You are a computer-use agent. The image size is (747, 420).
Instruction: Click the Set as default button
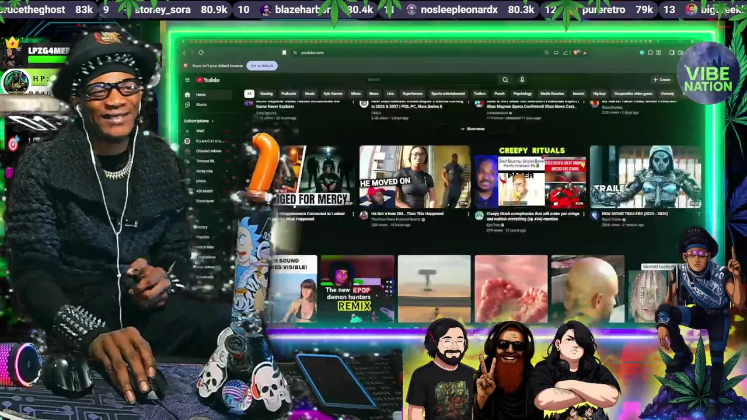tap(262, 66)
